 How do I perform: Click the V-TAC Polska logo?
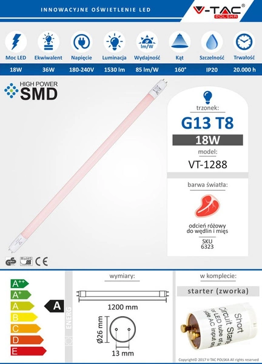218,12
